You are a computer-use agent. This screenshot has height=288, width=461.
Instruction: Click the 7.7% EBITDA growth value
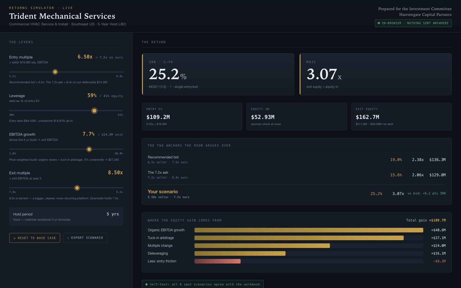pos(88,134)
